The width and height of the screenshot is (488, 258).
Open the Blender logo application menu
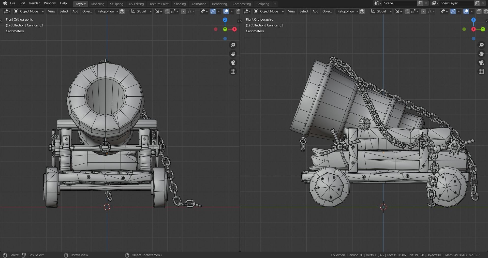[x=5, y=3]
